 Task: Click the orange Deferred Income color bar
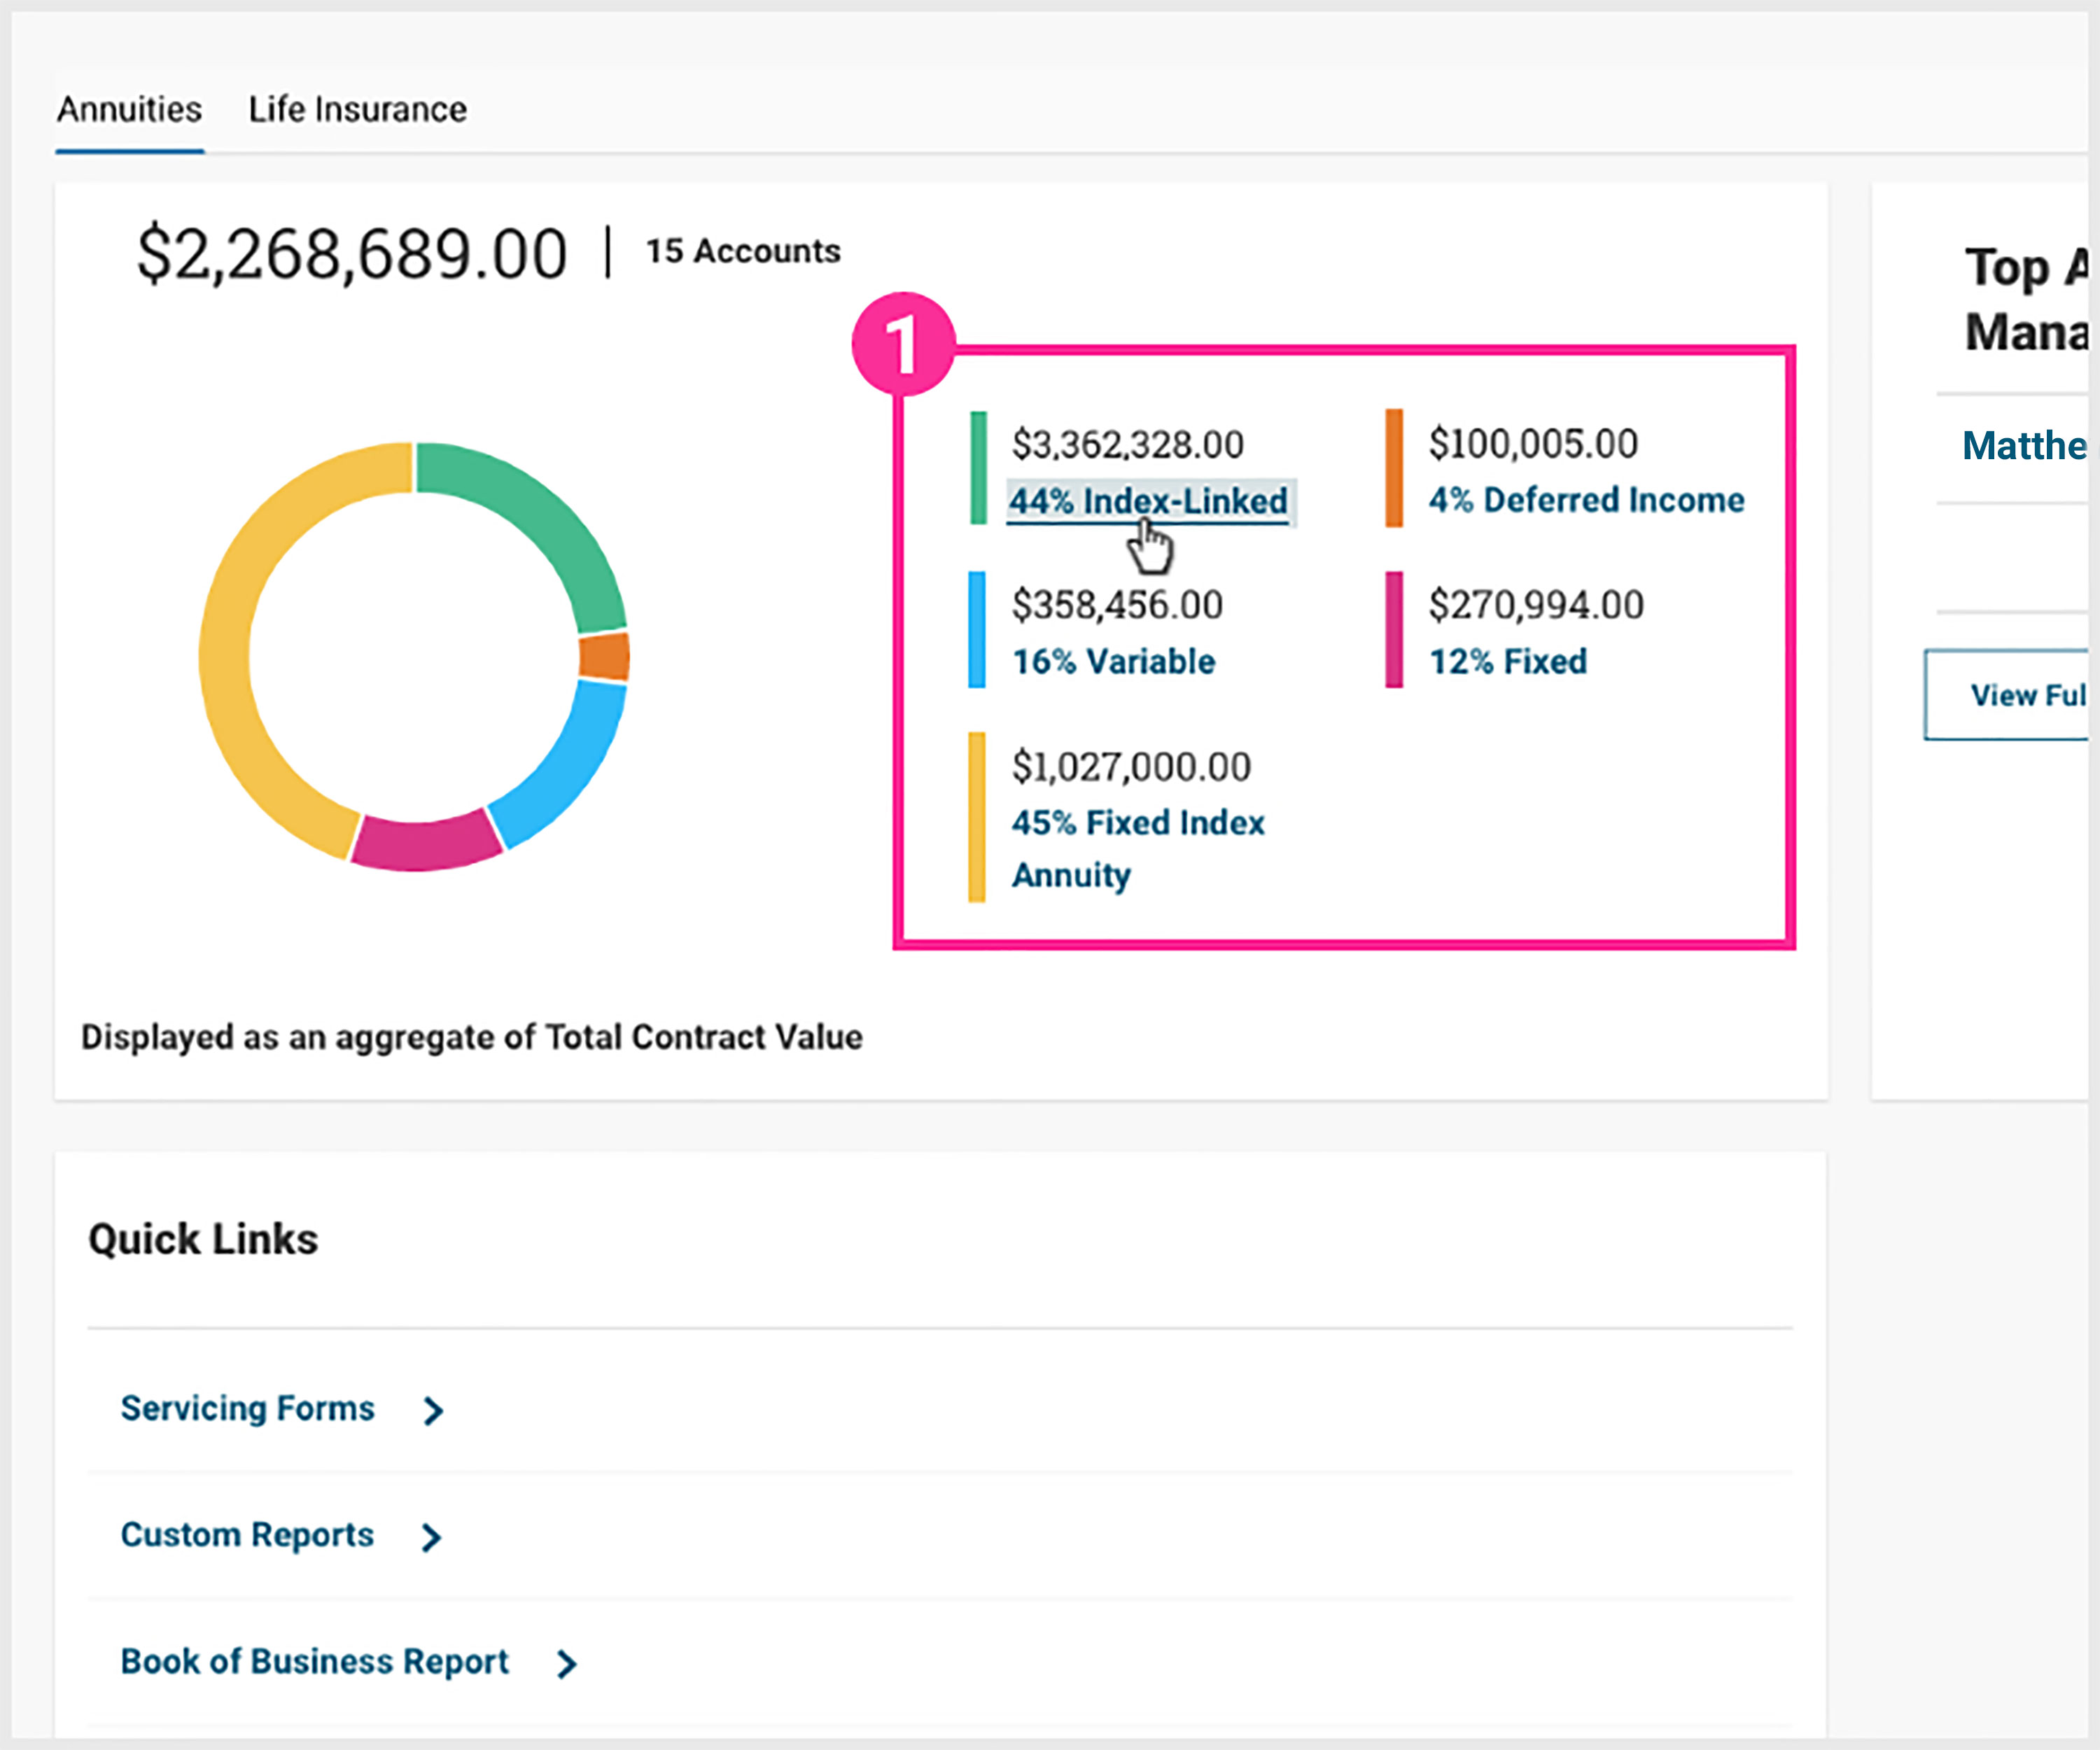point(1394,468)
